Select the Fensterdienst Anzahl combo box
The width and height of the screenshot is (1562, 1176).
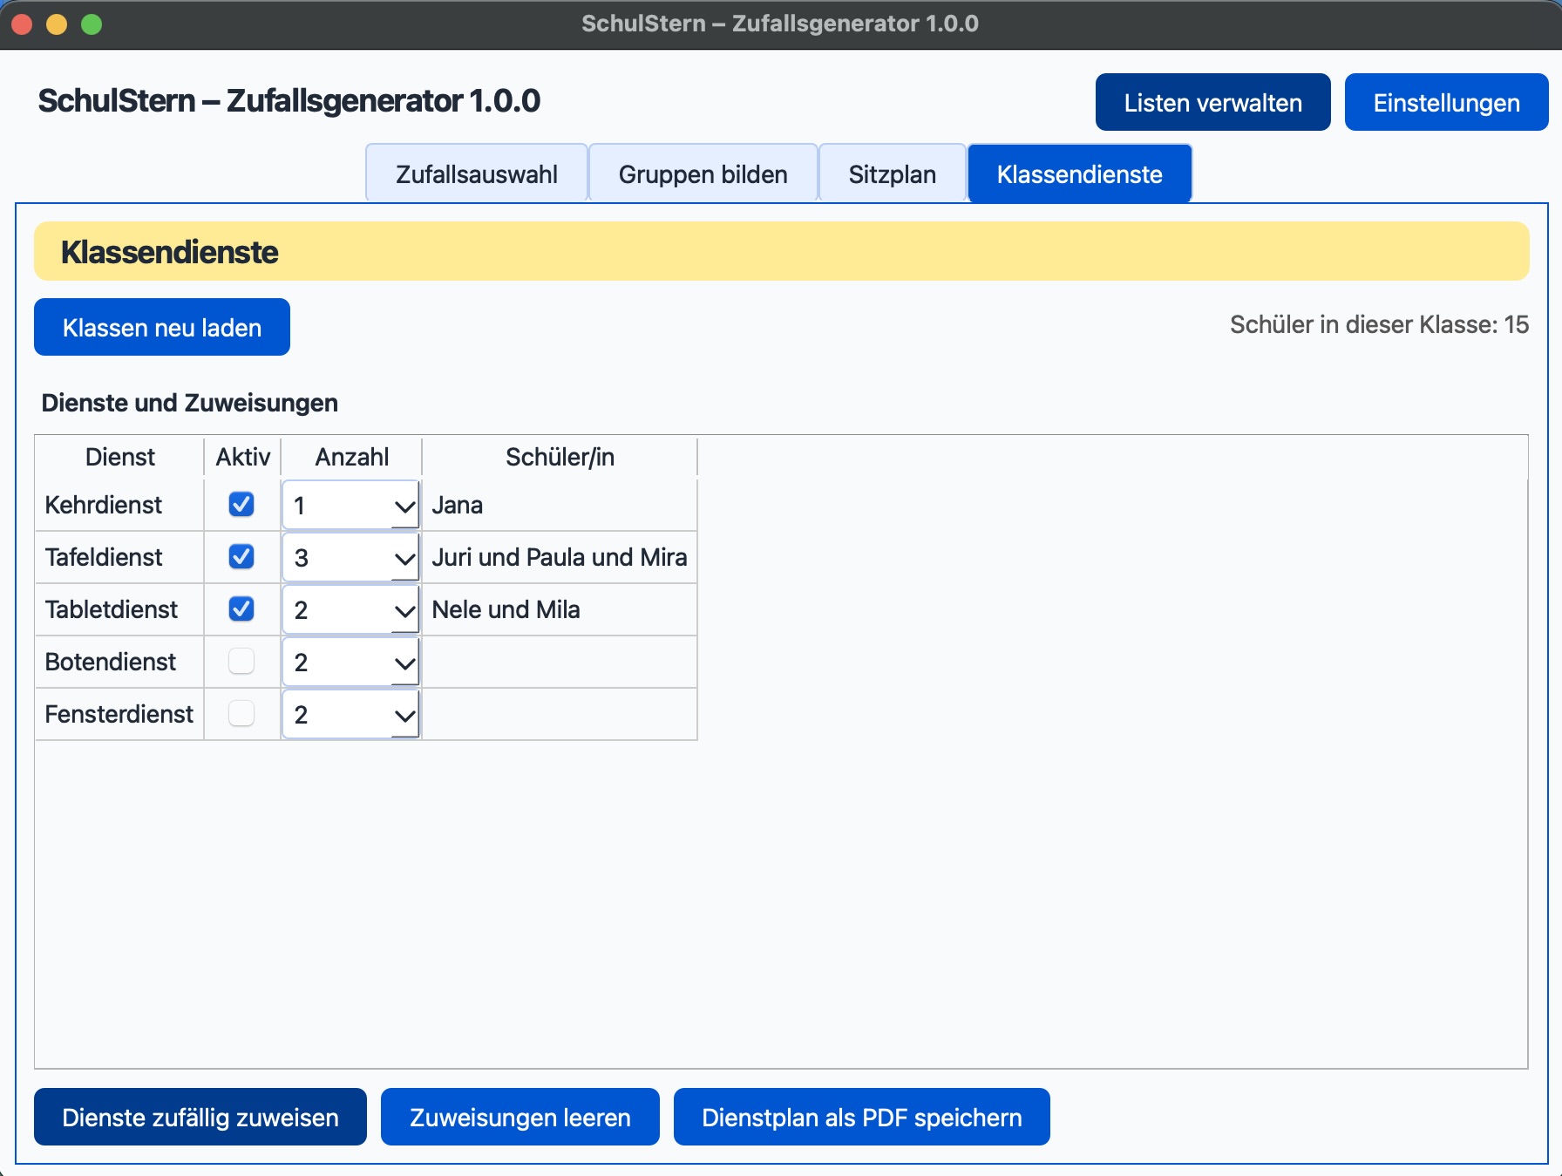[x=350, y=714]
